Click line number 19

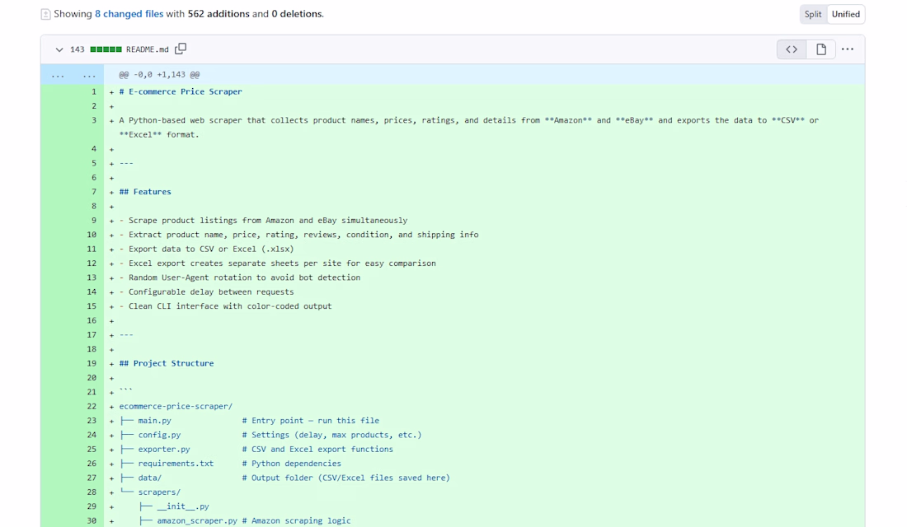[x=92, y=363]
